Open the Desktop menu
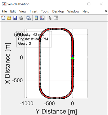This screenshot has width=108, height=115. coord(58,11)
